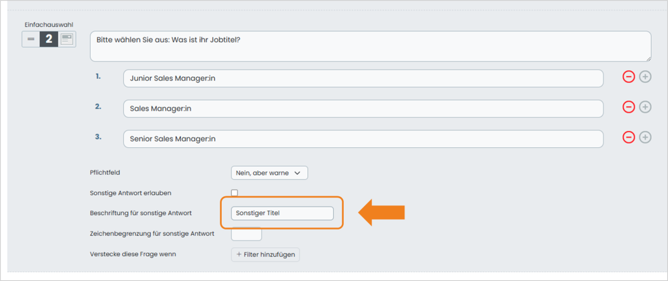Viewport: 668px width, 281px height.
Task: Remove answer option 2 Sales Manager:in
Action: click(x=629, y=107)
